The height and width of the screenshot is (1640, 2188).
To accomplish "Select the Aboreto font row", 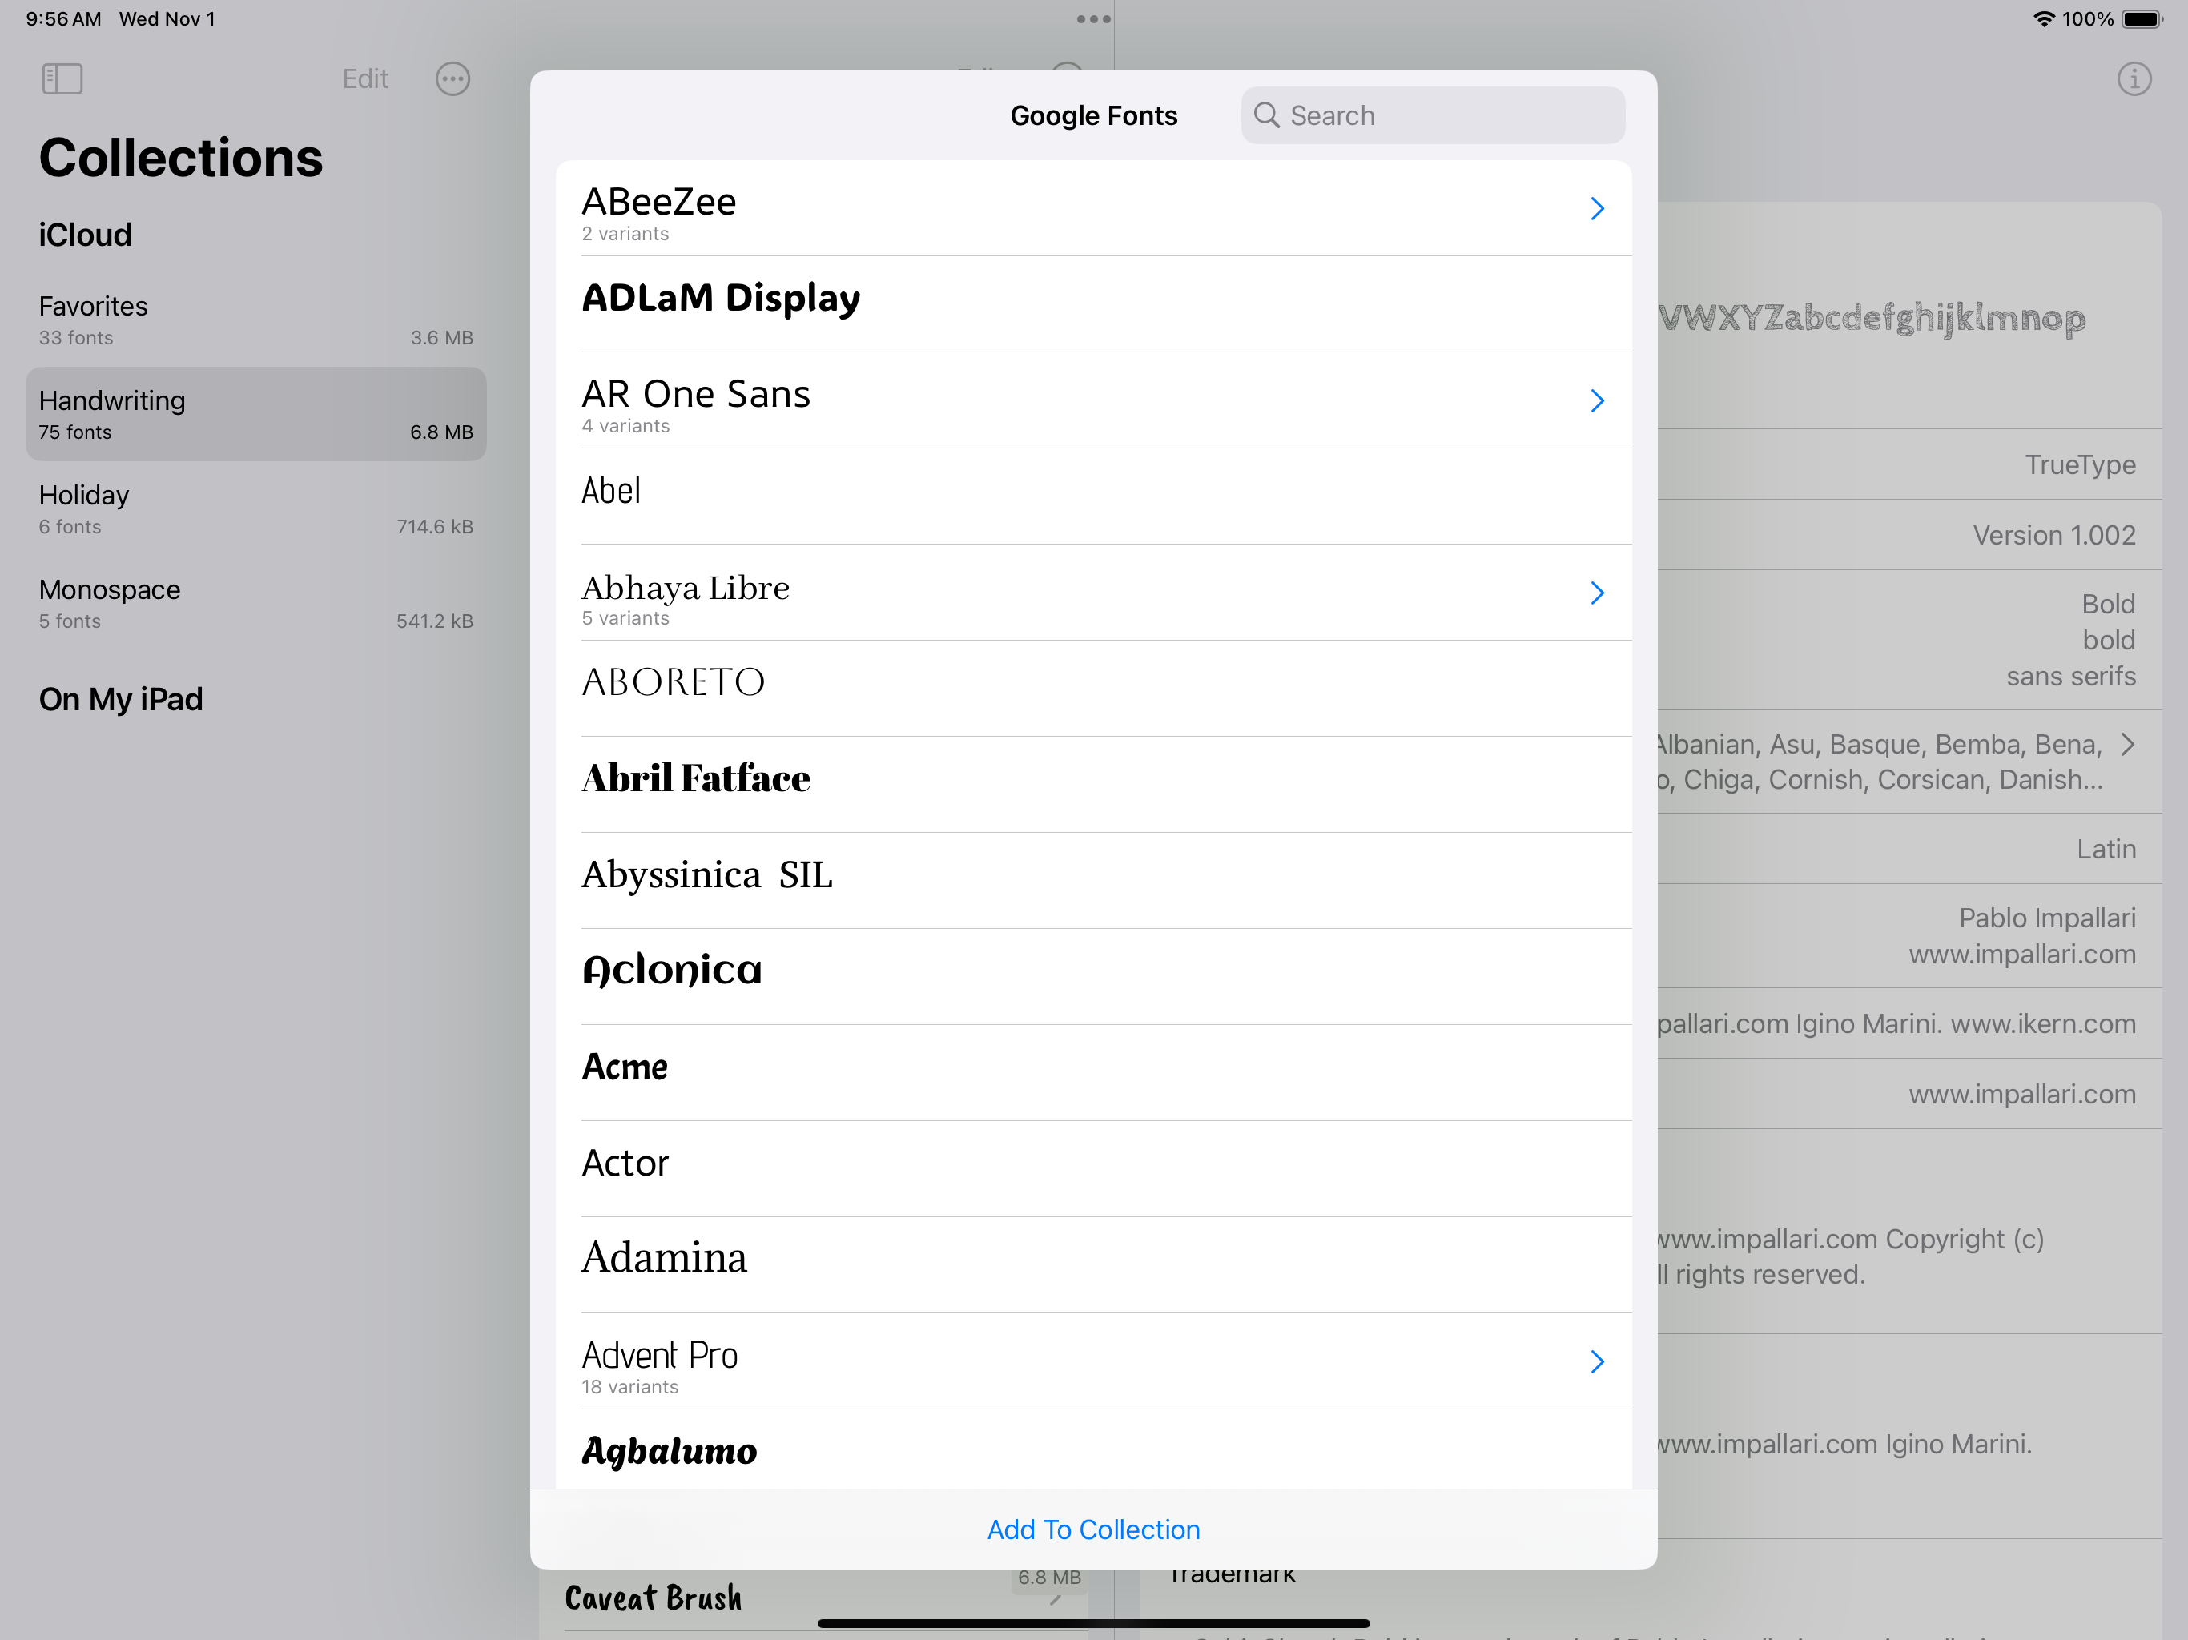I will (1093, 689).
